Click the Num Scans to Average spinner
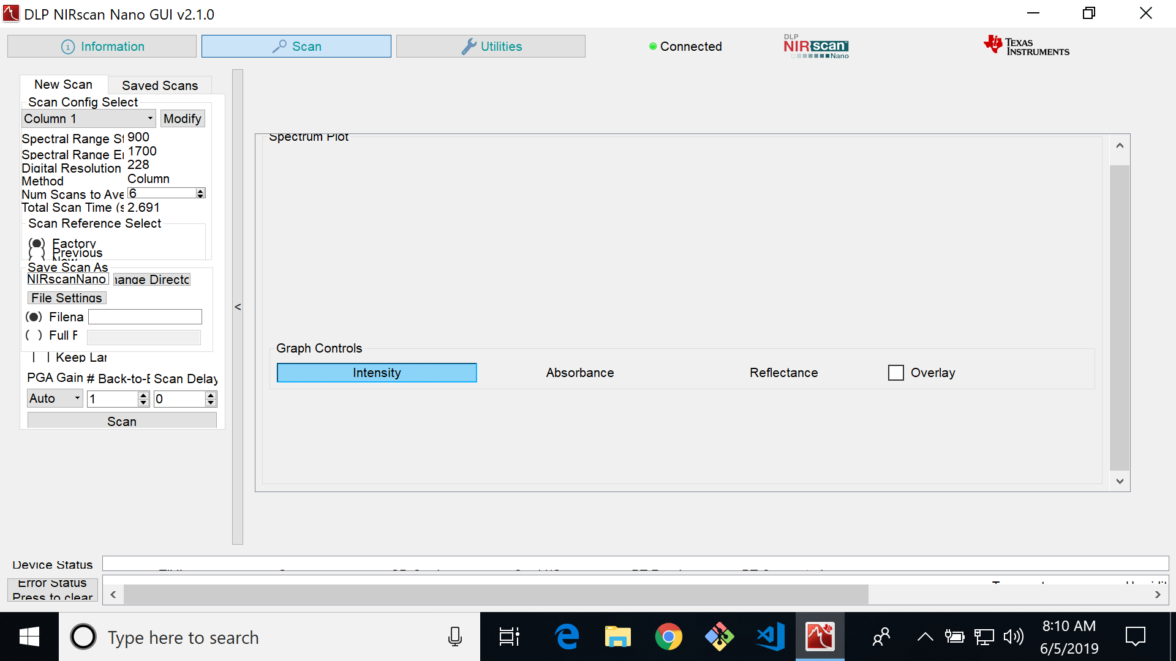 (x=167, y=193)
